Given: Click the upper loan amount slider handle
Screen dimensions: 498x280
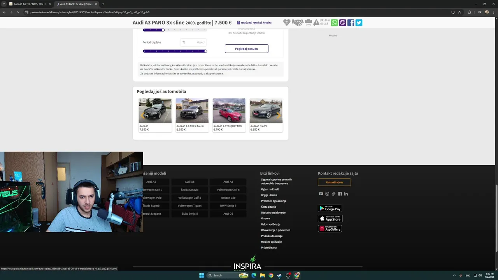Looking at the screenshot, I should click(x=163, y=30).
